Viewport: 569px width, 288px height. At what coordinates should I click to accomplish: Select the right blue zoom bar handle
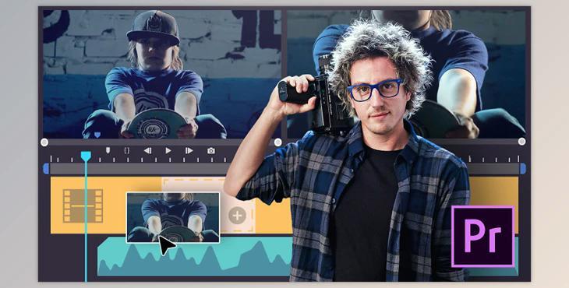[x=523, y=169]
